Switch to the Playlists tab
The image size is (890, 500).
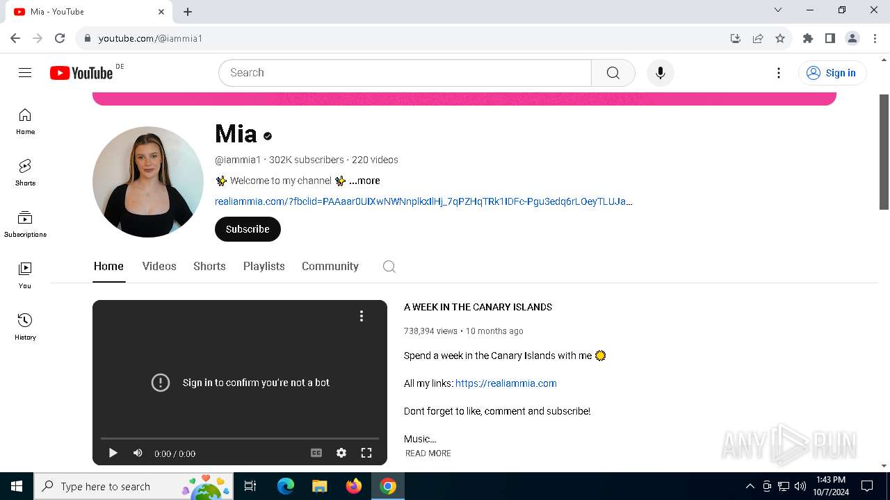pyautogui.click(x=264, y=266)
